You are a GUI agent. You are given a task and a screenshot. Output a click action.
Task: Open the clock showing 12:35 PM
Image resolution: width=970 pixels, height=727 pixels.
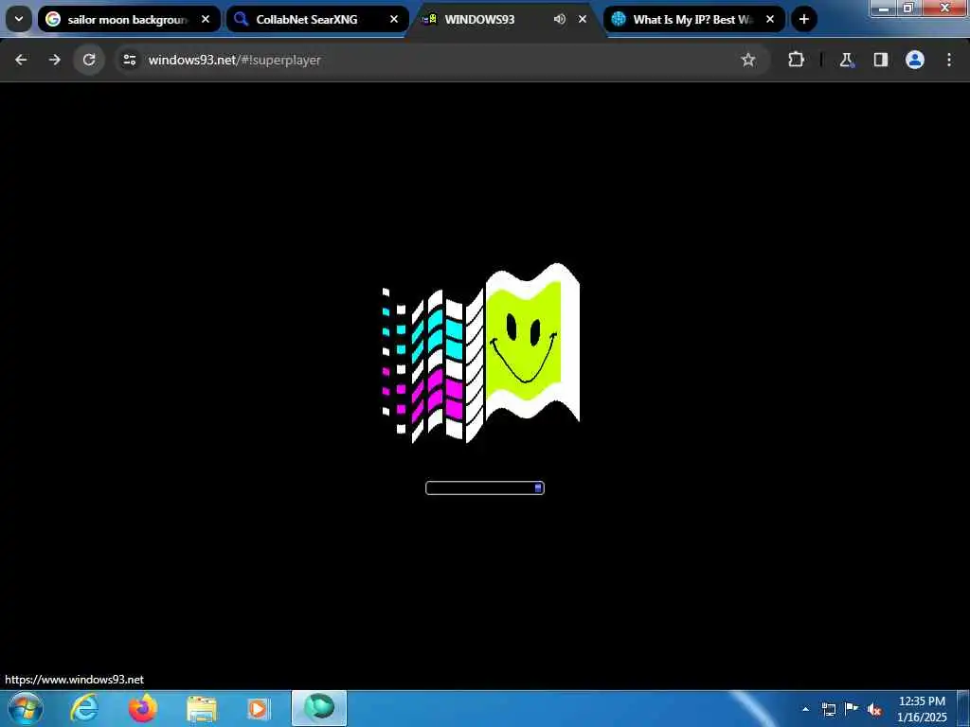click(x=922, y=709)
